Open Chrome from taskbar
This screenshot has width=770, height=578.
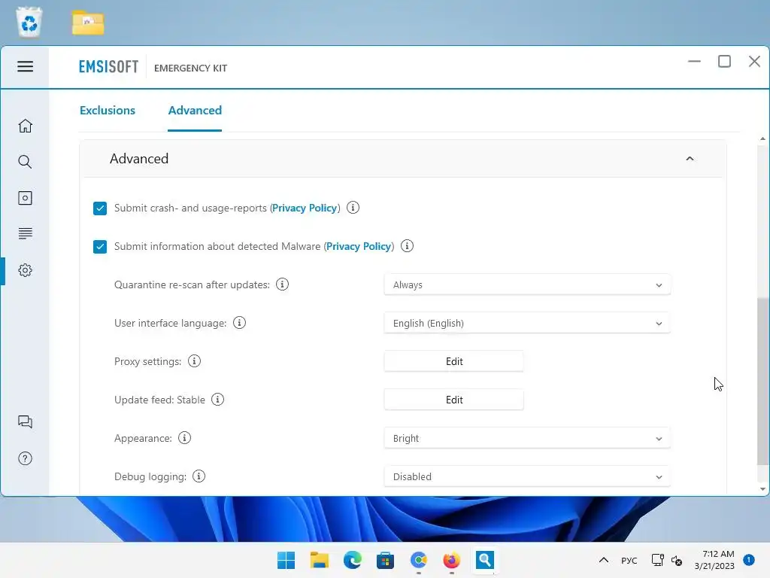(418, 560)
